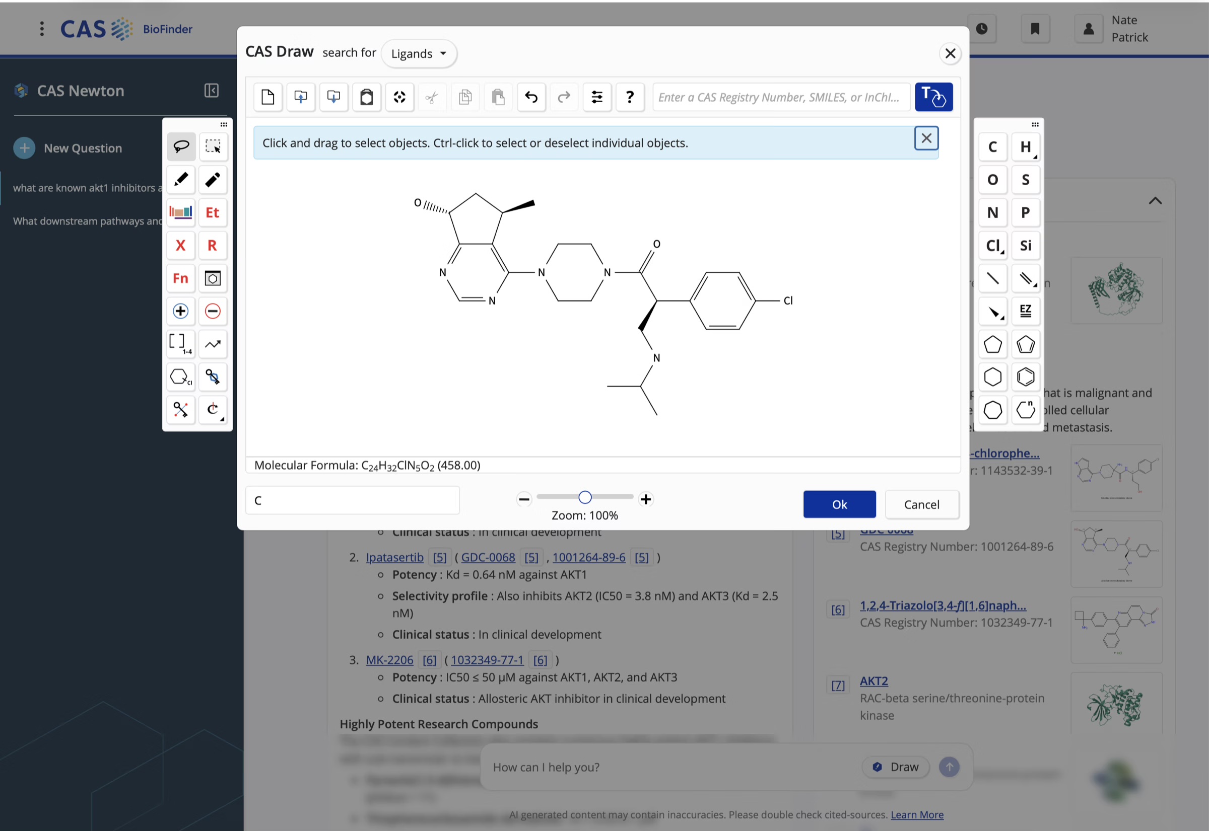Screen dimensions: 1209x831
Task: Select the repeating brackets 1-4 tool
Action: pos(181,344)
